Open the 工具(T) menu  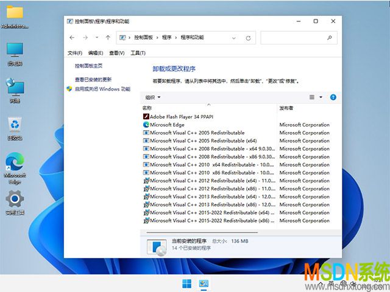[138, 53]
